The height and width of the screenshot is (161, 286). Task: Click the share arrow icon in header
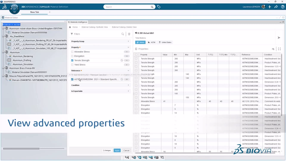[276, 7]
